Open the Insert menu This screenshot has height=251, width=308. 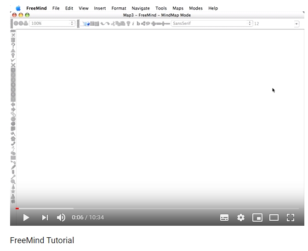pos(100,8)
